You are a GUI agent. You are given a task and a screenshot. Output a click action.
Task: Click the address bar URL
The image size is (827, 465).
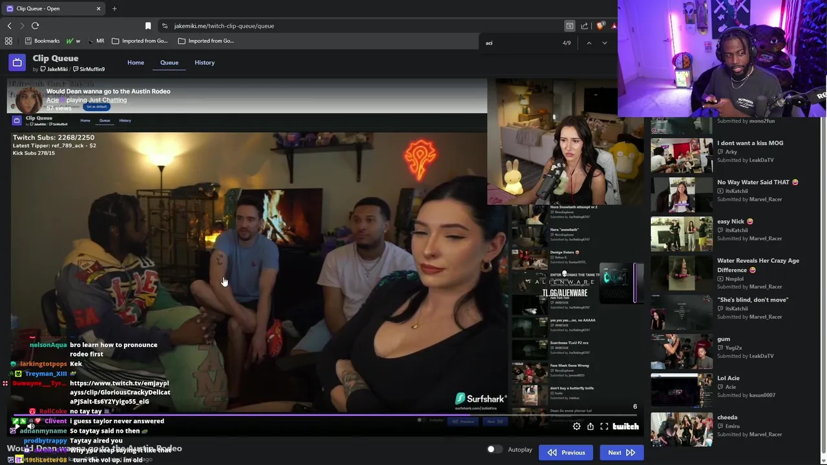point(224,26)
